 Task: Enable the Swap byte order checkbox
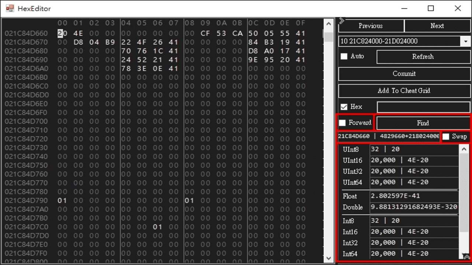coord(446,137)
